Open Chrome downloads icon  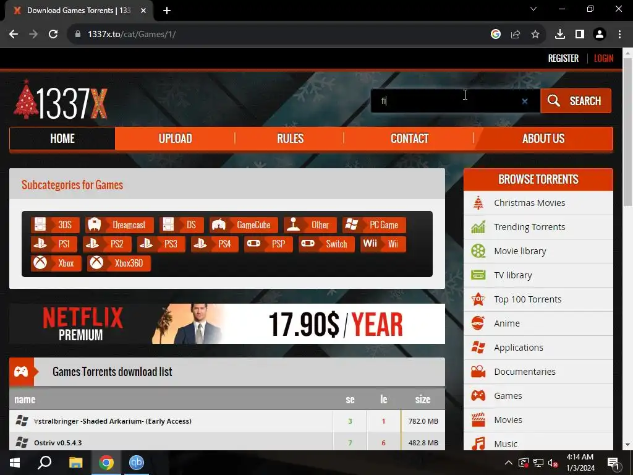pyautogui.click(x=560, y=35)
